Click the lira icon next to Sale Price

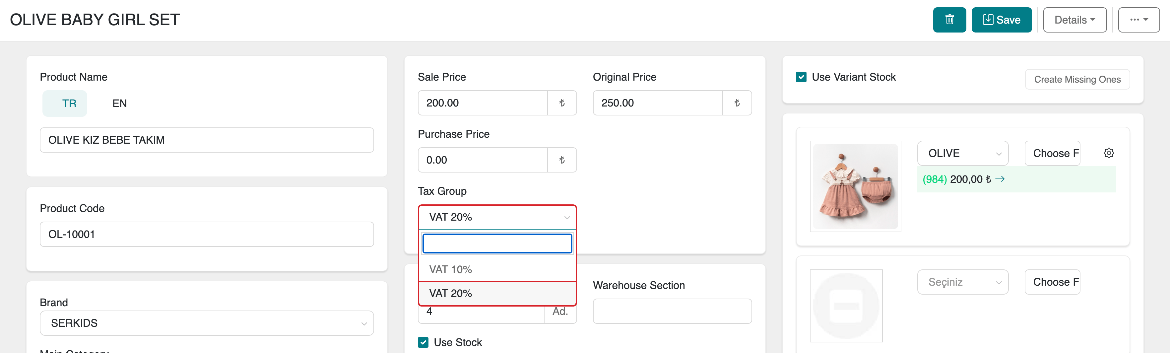tap(561, 103)
